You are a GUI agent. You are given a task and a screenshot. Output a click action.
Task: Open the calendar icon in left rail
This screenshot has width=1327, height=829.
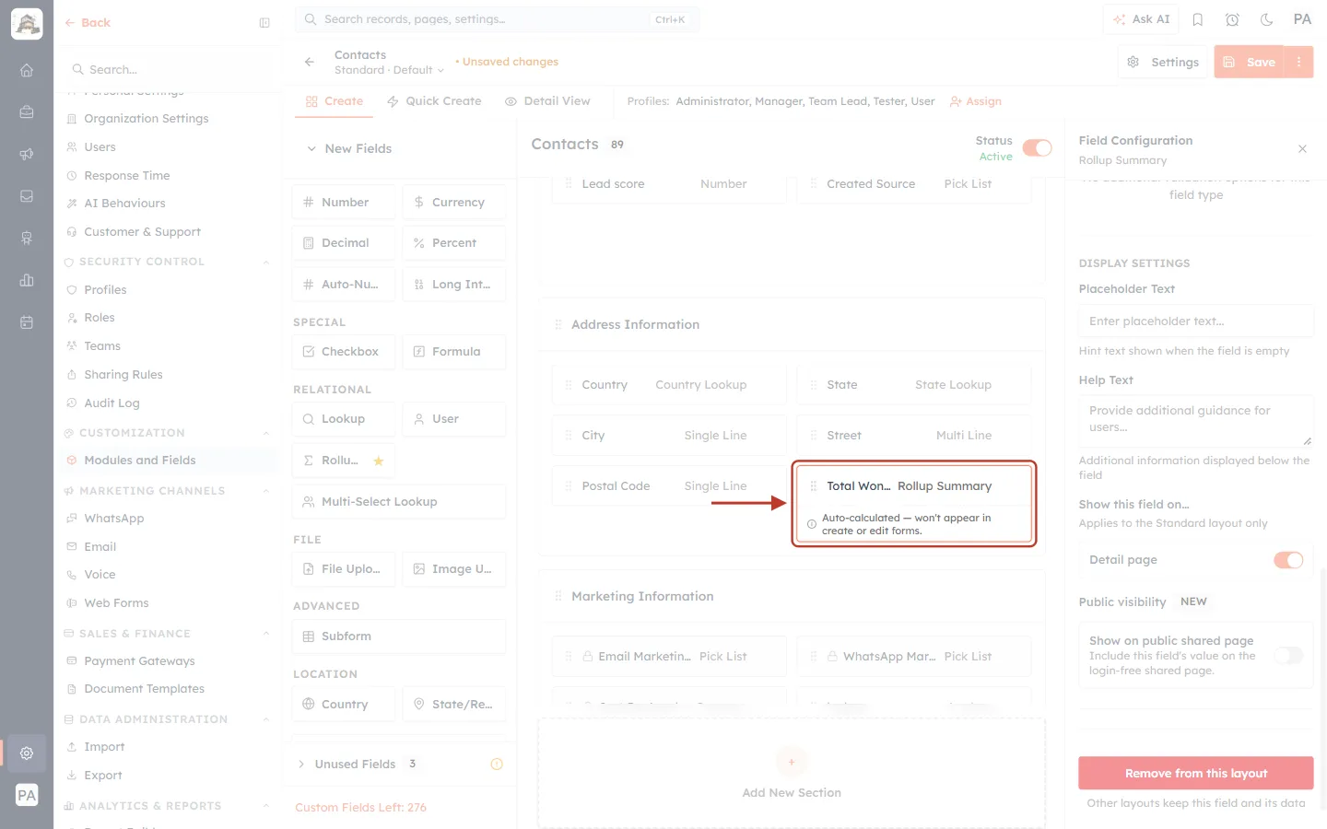click(x=27, y=322)
